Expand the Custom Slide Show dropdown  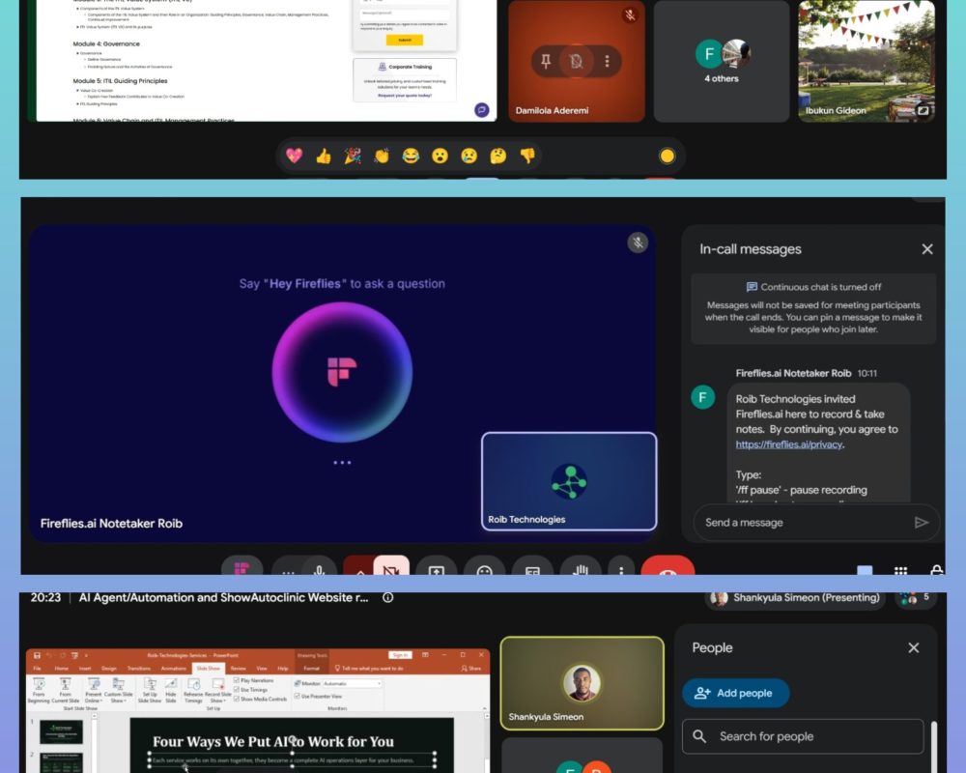coord(118,691)
